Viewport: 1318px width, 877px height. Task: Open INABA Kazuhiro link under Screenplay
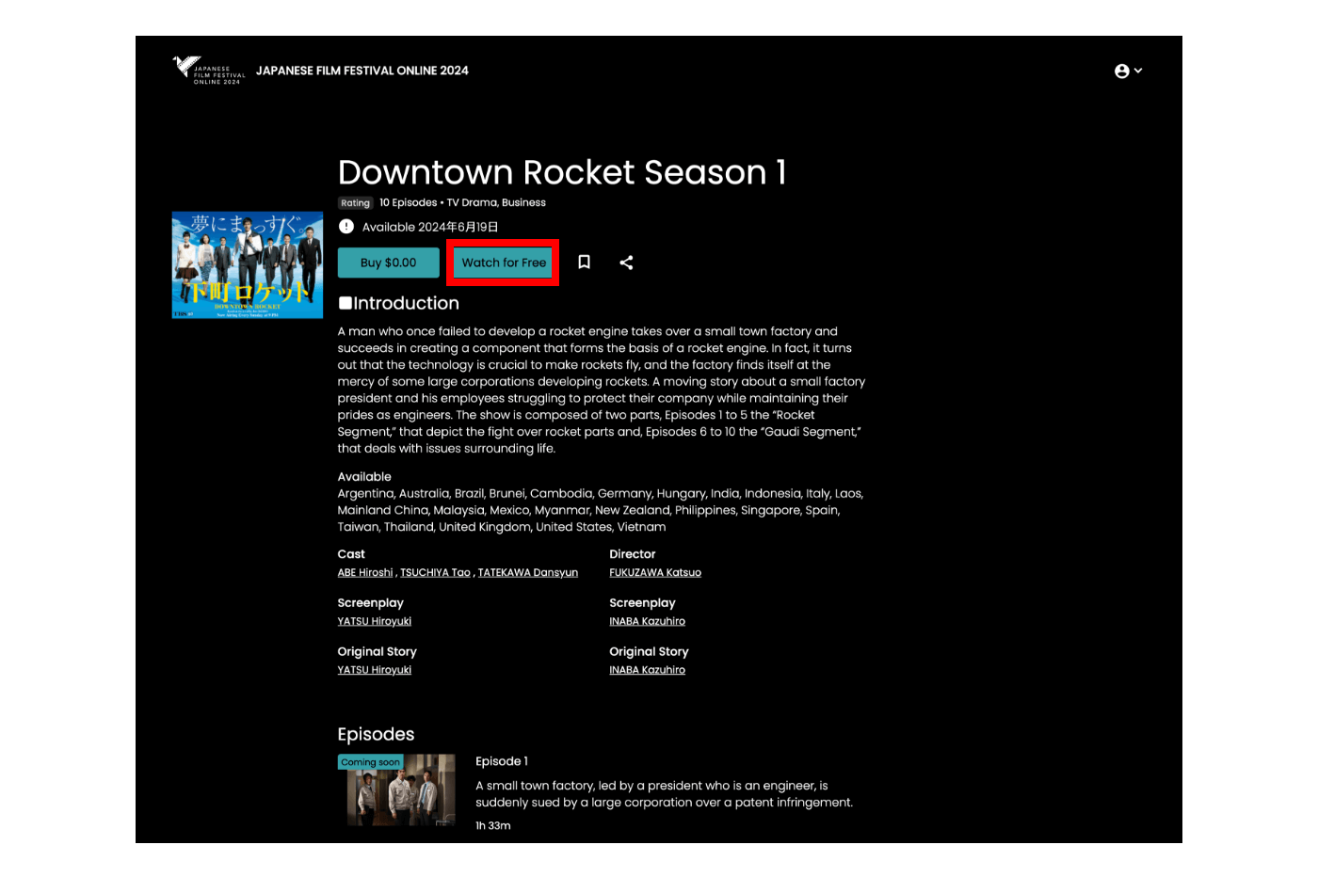click(x=647, y=621)
